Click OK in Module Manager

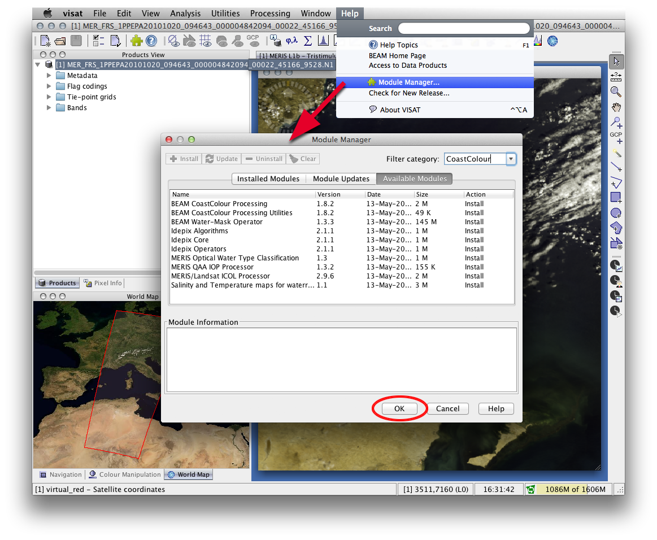399,408
